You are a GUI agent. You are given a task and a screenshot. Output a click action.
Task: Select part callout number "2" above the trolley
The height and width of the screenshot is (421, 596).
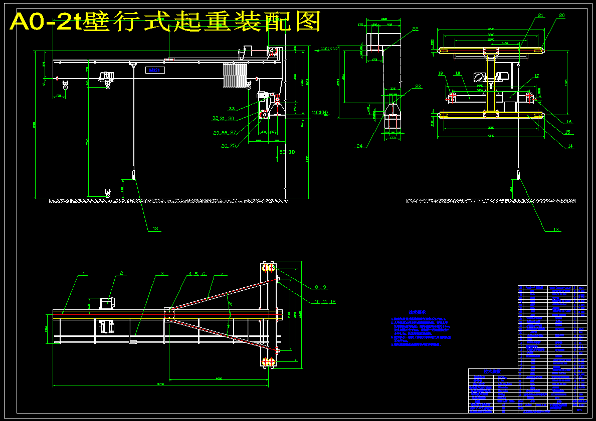click(x=121, y=273)
